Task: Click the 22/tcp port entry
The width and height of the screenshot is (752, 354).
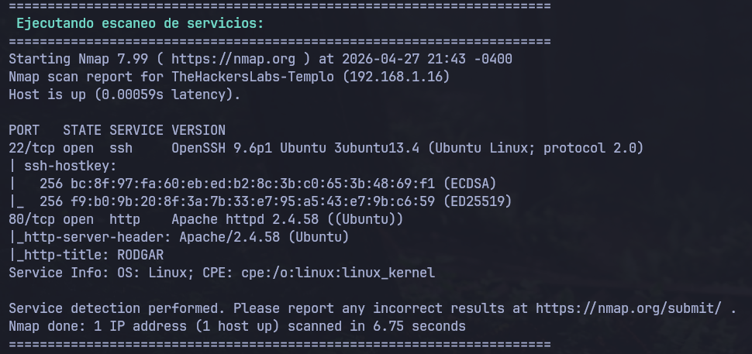Action: [32, 149]
